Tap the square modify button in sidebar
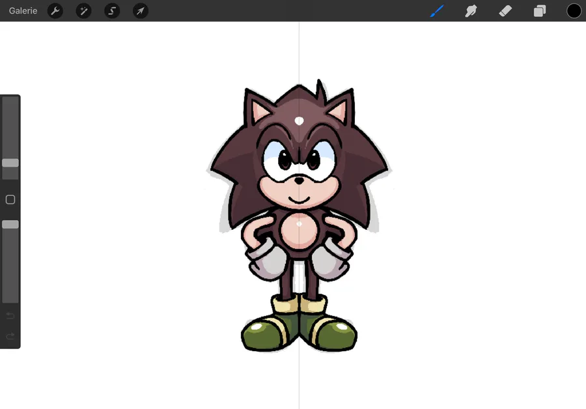The height and width of the screenshot is (409, 586). pyautogui.click(x=10, y=200)
